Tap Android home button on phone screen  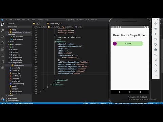click(130, 92)
